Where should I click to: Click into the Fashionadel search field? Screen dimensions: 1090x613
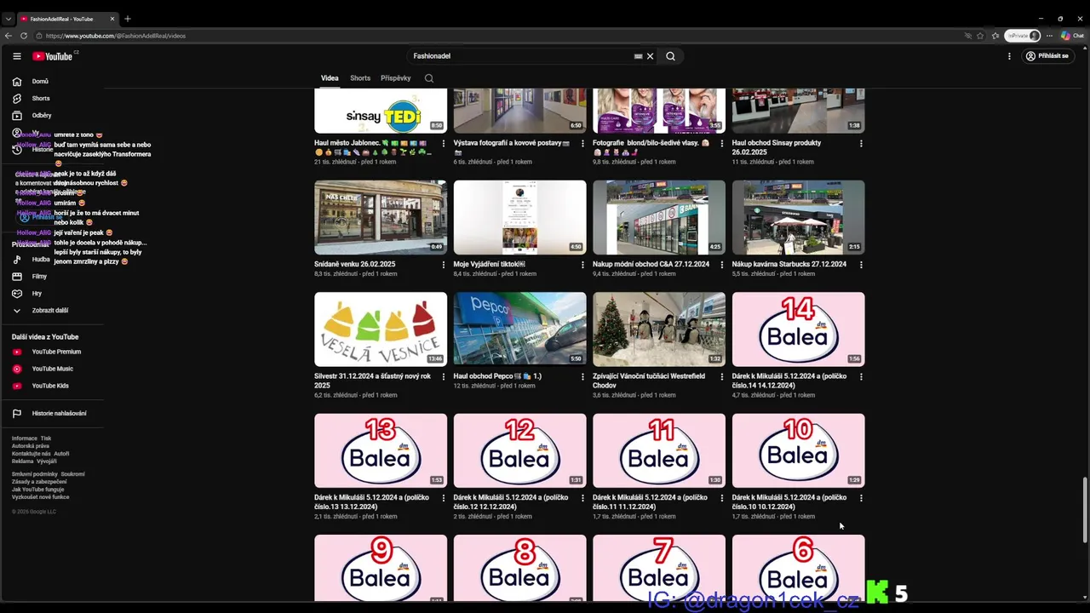pyautogui.click(x=519, y=56)
